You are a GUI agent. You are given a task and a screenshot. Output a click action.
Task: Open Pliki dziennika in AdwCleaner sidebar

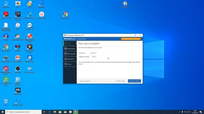[x=70, y=54]
